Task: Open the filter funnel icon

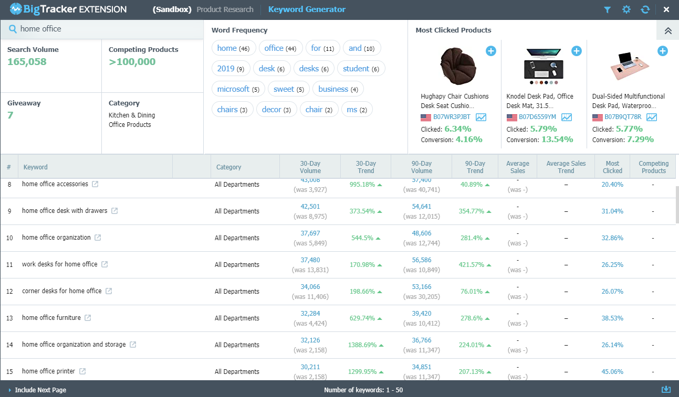Action: (x=607, y=9)
